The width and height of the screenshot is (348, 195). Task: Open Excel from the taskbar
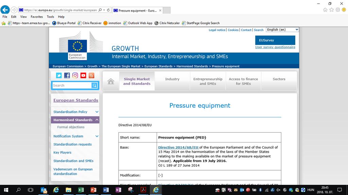[x=81, y=190]
